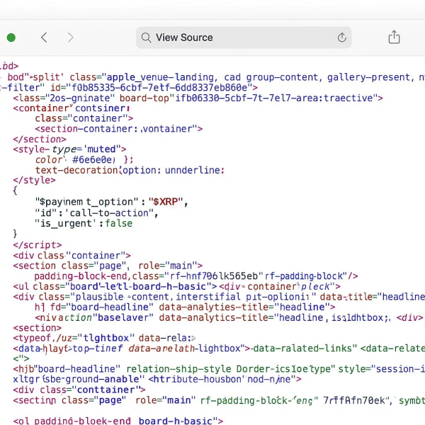Image resolution: width=425 pixels, height=425 pixels.
Task: Click the style type='muted' opening tag
Action: tap(69, 149)
